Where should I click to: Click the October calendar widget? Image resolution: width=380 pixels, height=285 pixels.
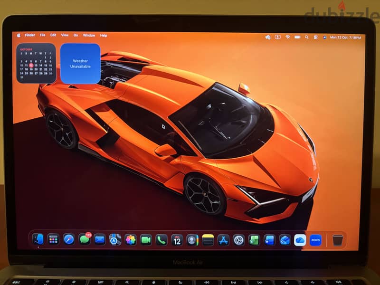[36, 63]
